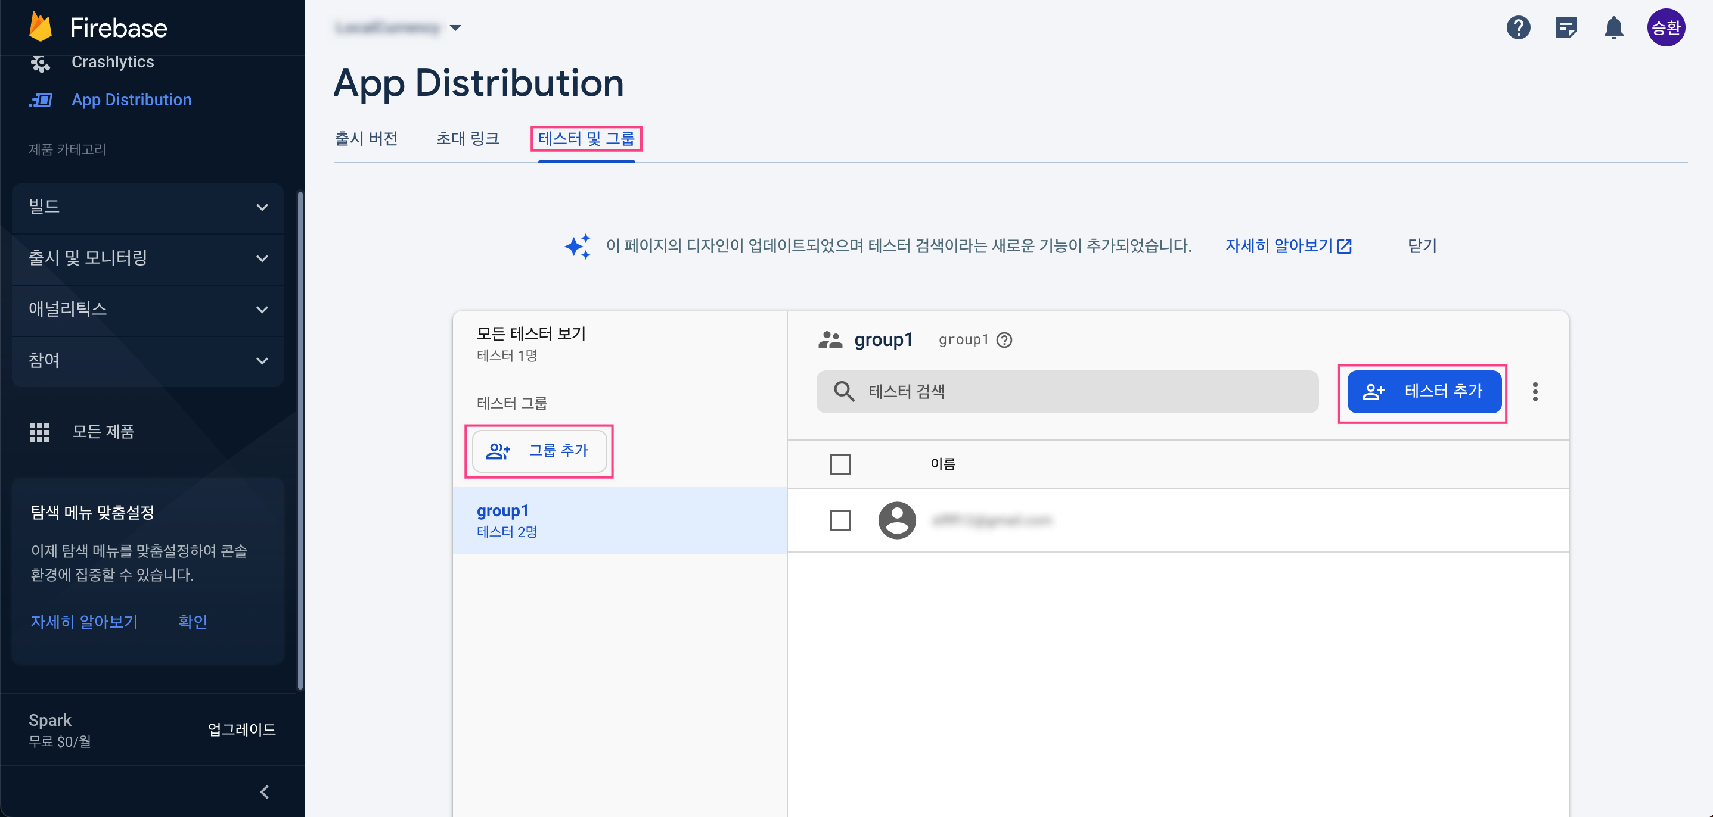Open the three-dot more options menu
1713x817 pixels.
tap(1535, 392)
